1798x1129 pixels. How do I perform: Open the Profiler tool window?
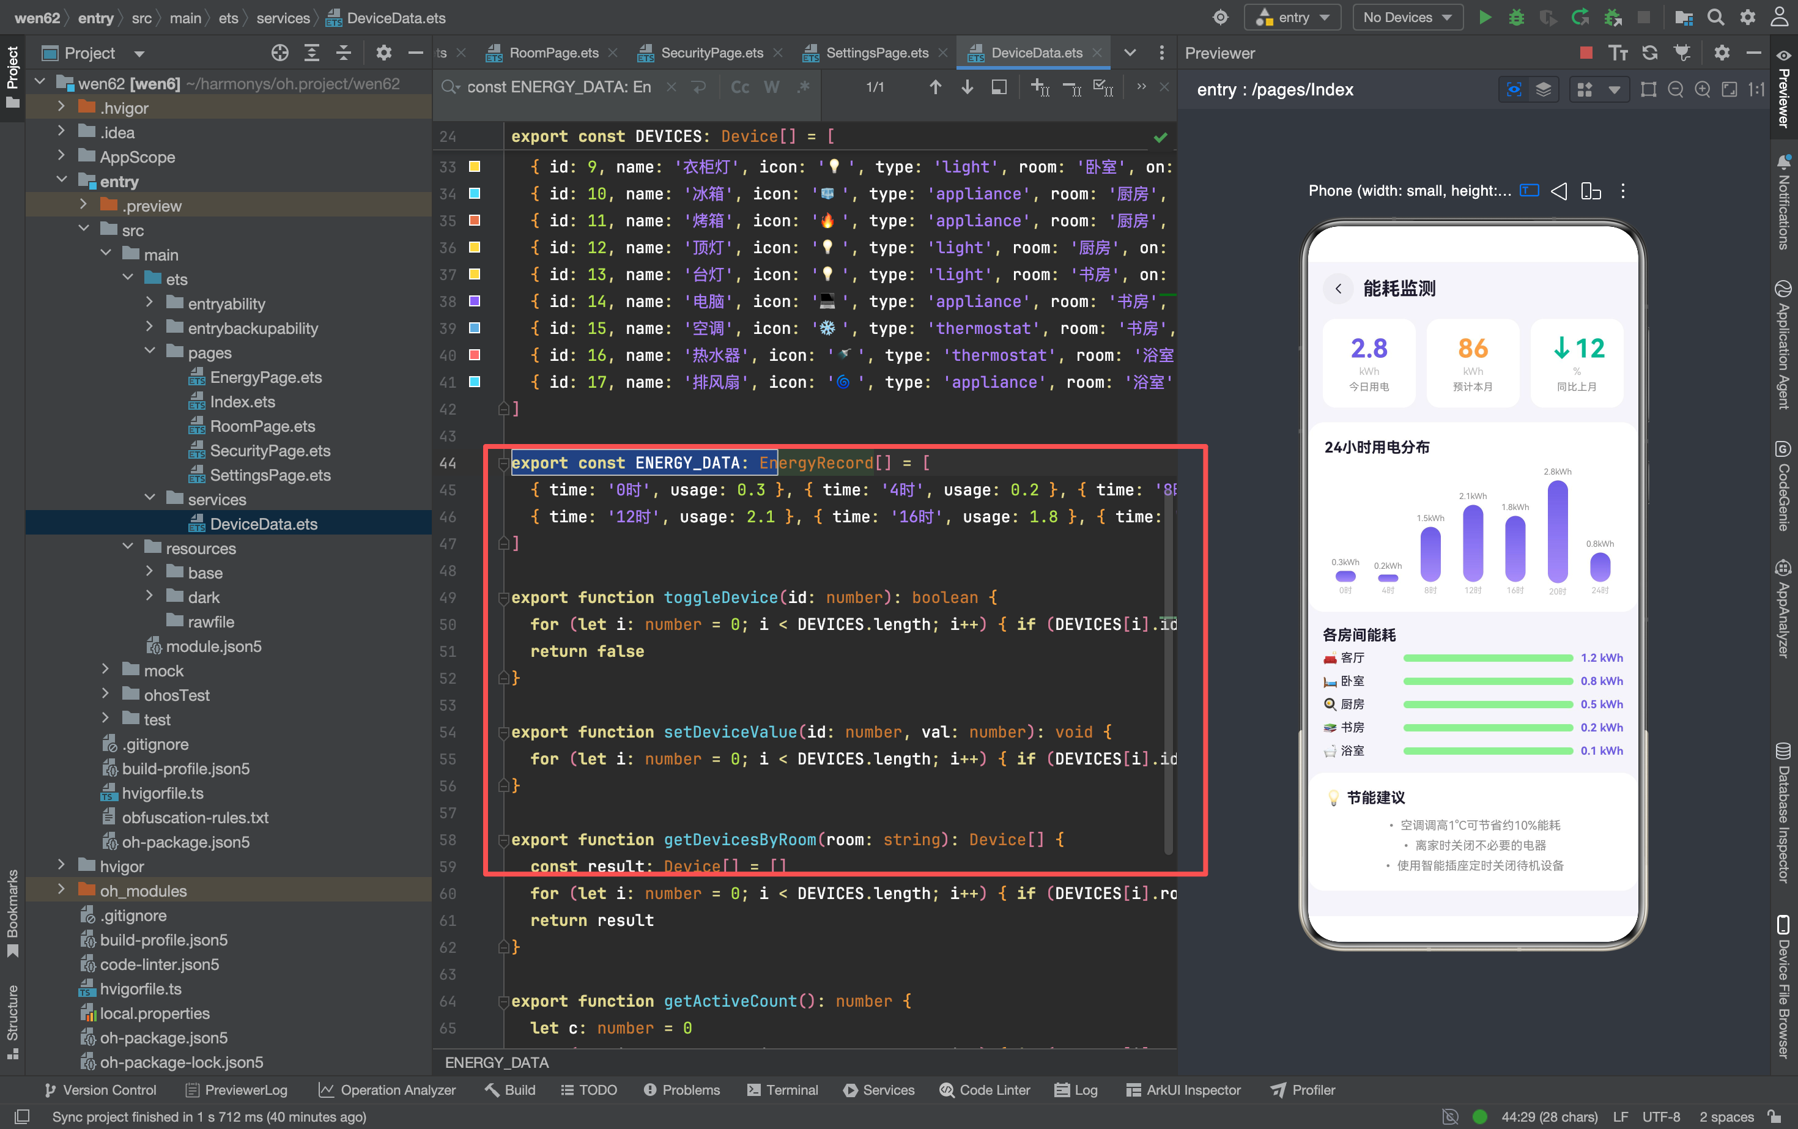pyautogui.click(x=1303, y=1089)
